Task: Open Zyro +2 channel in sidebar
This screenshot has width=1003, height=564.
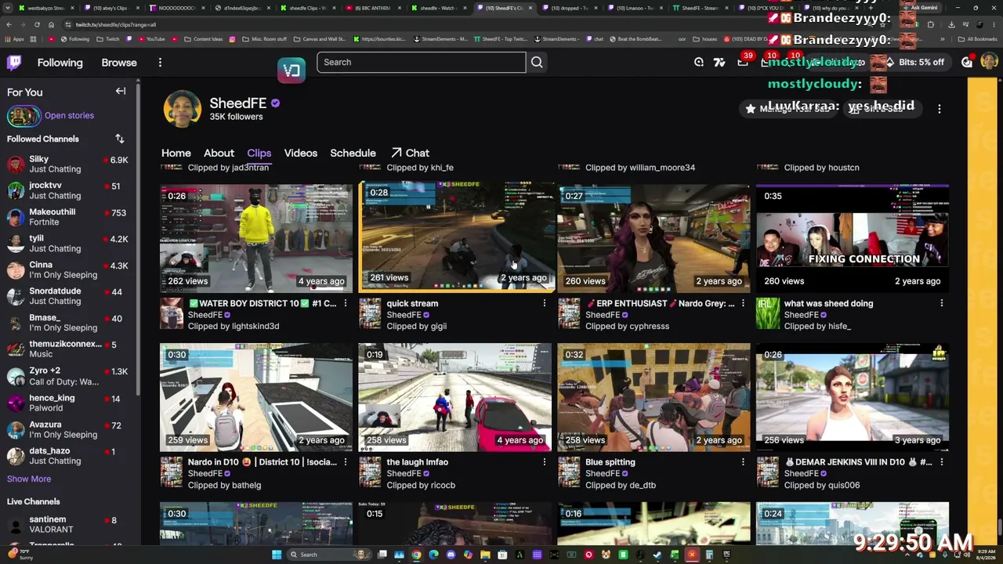Action: click(71, 376)
